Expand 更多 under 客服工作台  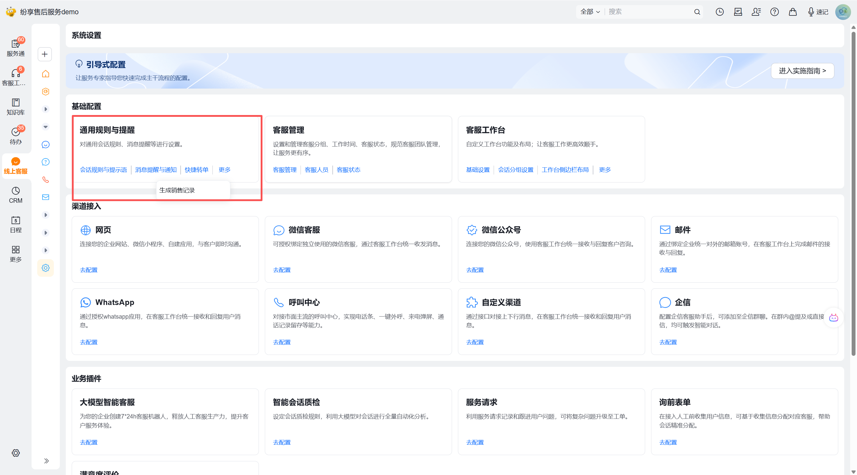604,170
